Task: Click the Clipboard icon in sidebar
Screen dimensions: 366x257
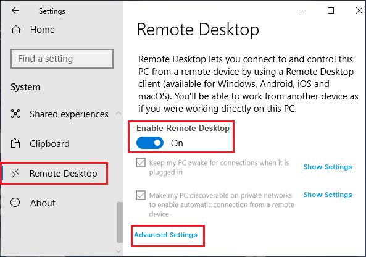Action: tap(15, 143)
